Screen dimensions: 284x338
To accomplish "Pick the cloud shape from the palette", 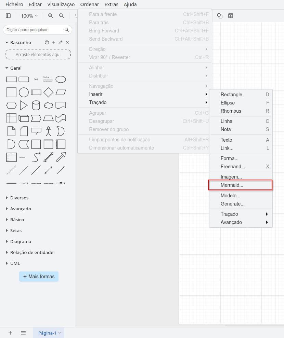I will pos(48,105).
